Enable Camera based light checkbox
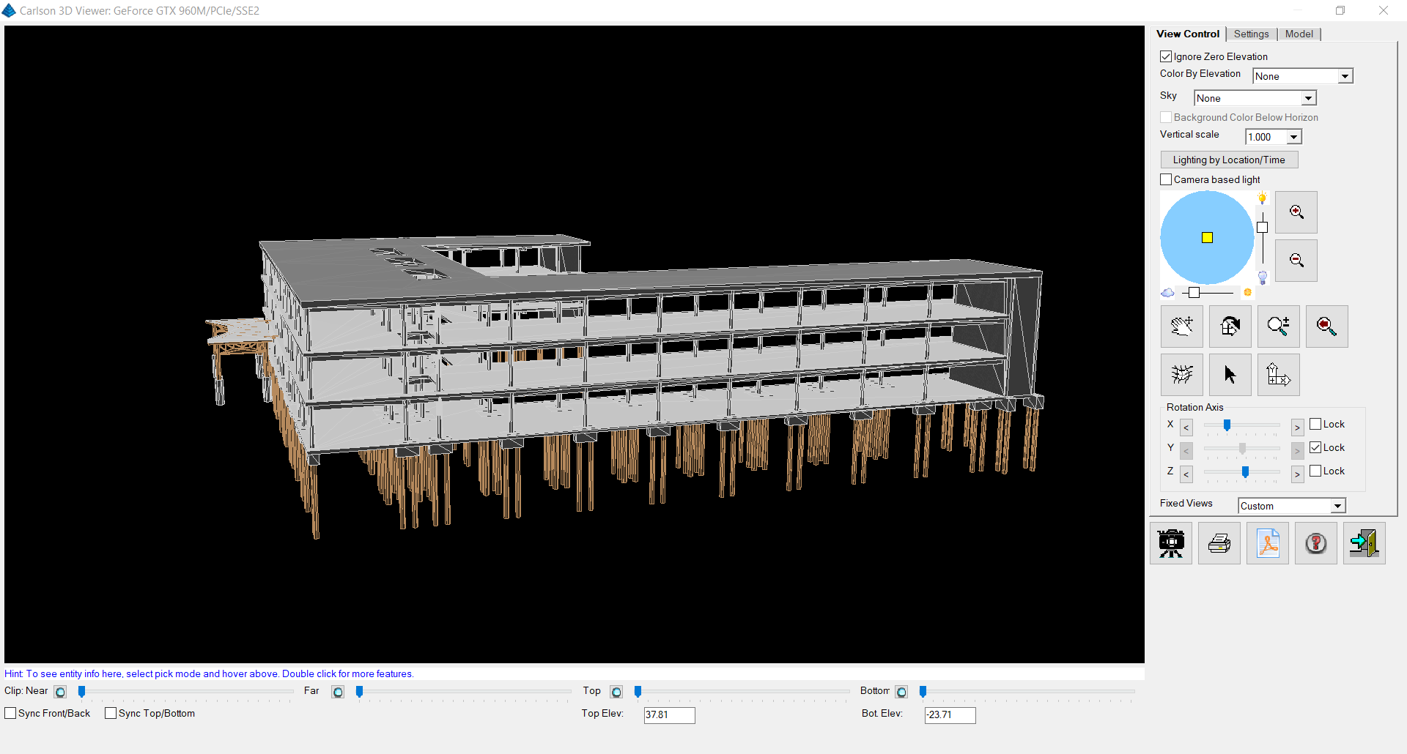 [x=1166, y=179]
